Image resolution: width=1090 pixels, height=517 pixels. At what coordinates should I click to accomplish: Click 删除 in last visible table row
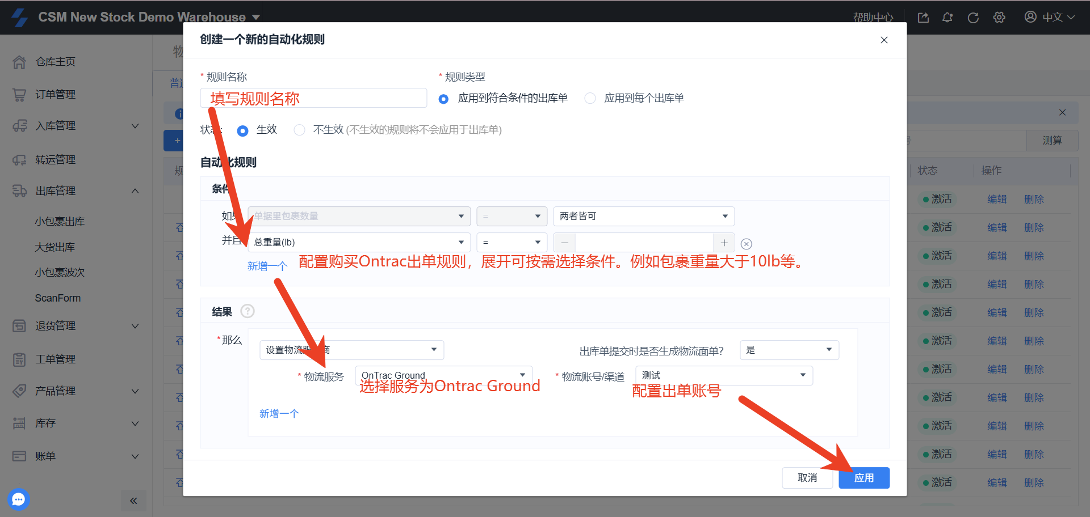[x=1034, y=483]
